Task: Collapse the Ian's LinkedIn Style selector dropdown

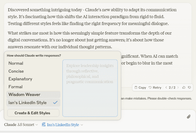Action: pyautogui.click(x=63, y=125)
